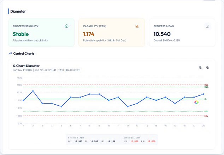Click the 9.75 y-axis tick label
The width and height of the screenshot is (224, 155).
tap(20, 124)
